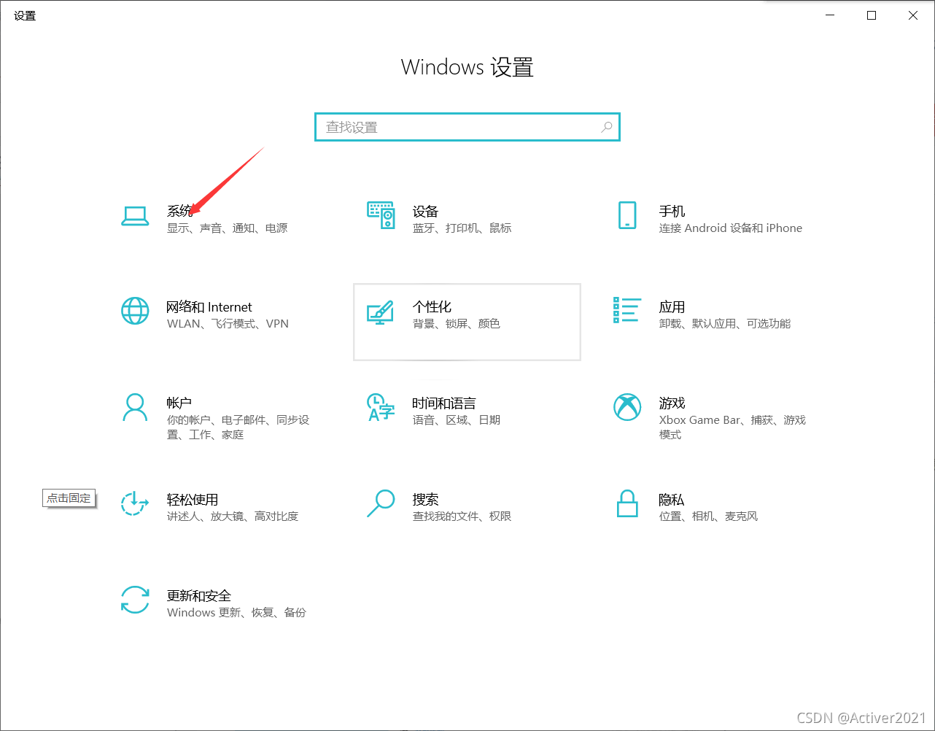This screenshot has height=731, width=935.
Task: Open the 轻松使用 settings title
Action: pyautogui.click(x=193, y=500)
